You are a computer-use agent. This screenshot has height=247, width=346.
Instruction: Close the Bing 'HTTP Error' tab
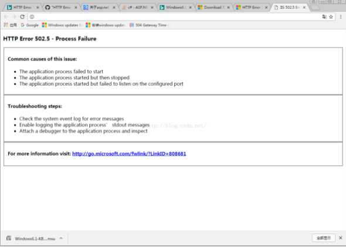(x=38, y=8)
